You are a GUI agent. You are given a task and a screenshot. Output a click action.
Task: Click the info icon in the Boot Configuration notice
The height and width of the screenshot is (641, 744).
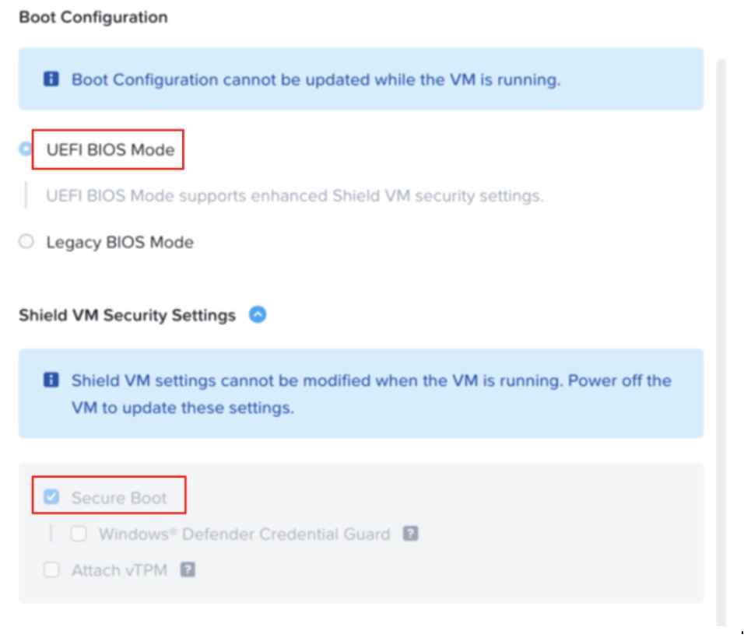pos(51,79)
